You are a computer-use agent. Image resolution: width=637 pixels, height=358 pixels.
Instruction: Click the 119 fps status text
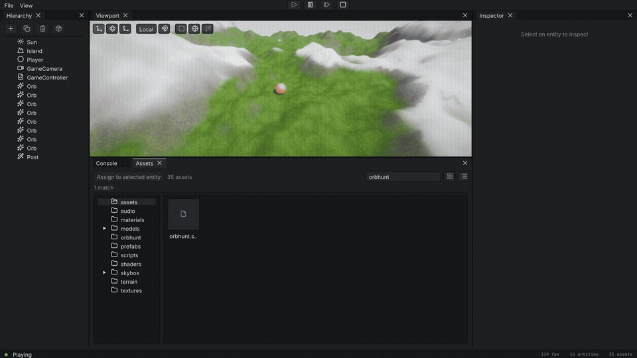pos(549,354)
